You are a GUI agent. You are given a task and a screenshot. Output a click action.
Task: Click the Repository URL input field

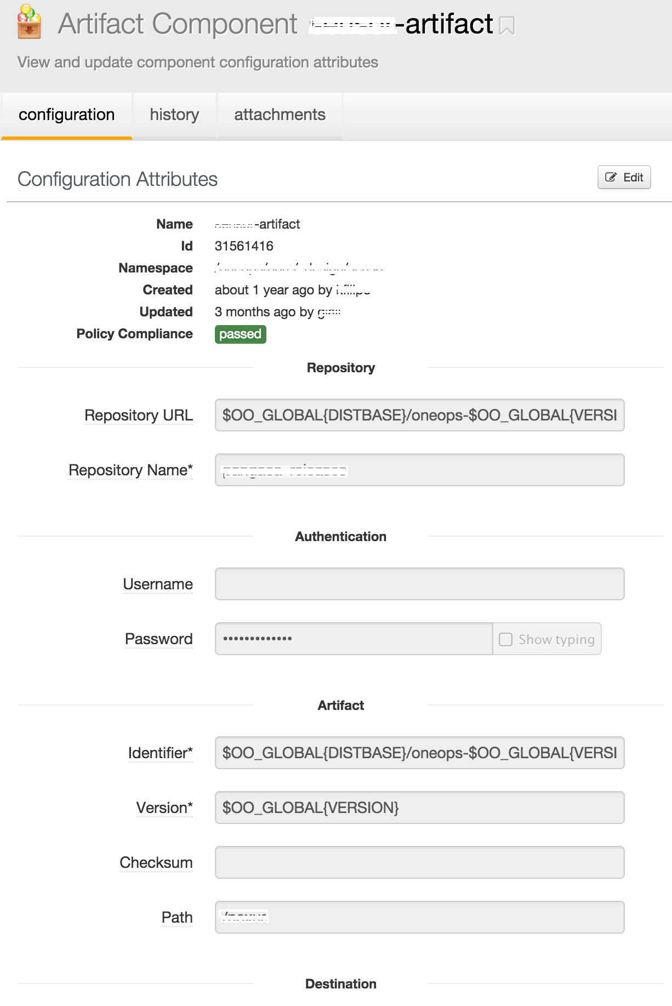419,415
